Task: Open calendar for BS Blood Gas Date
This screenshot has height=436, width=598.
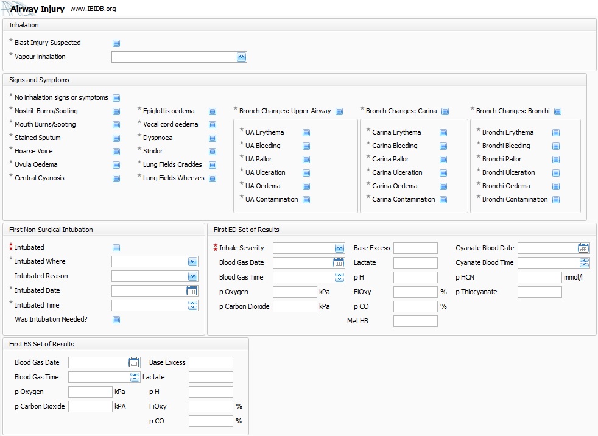Action: point(135,363)
